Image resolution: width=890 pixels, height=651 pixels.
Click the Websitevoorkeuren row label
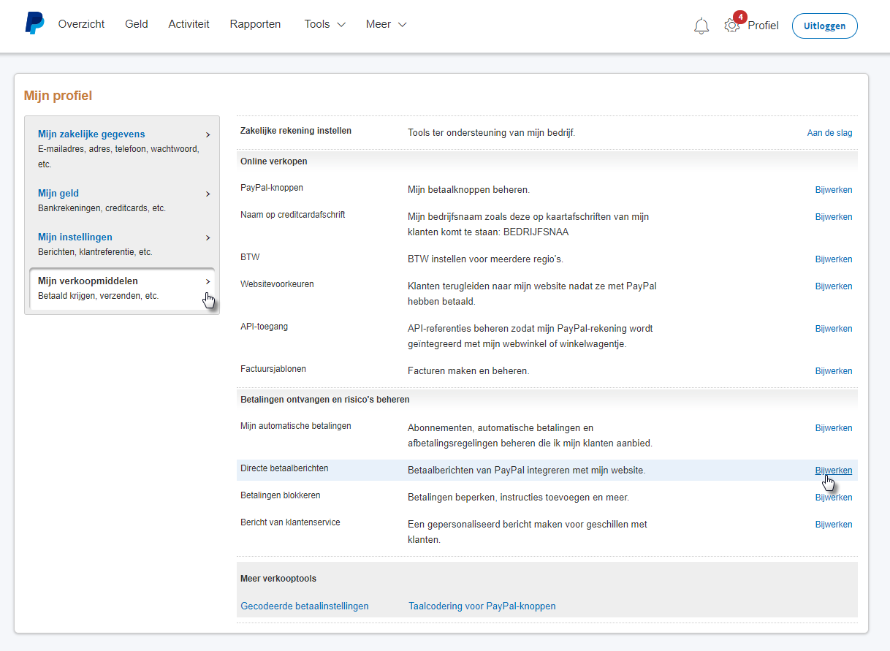pos(277,284)
